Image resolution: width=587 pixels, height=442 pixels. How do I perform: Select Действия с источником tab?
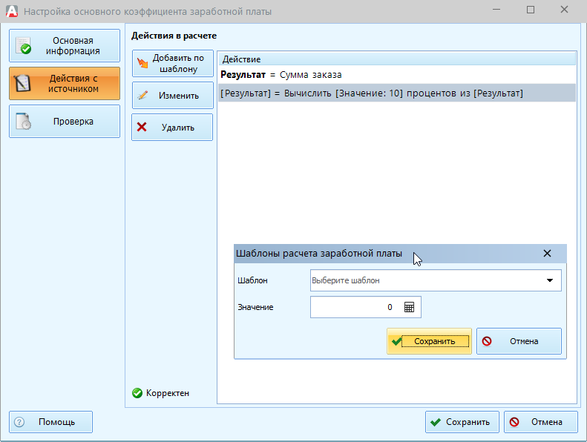pos(64,83)
